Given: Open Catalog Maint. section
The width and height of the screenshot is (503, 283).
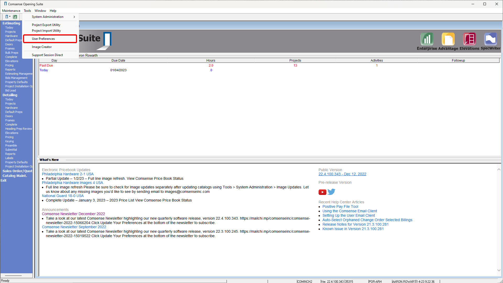Looking at the screenshot, I should tap(15, 176).
